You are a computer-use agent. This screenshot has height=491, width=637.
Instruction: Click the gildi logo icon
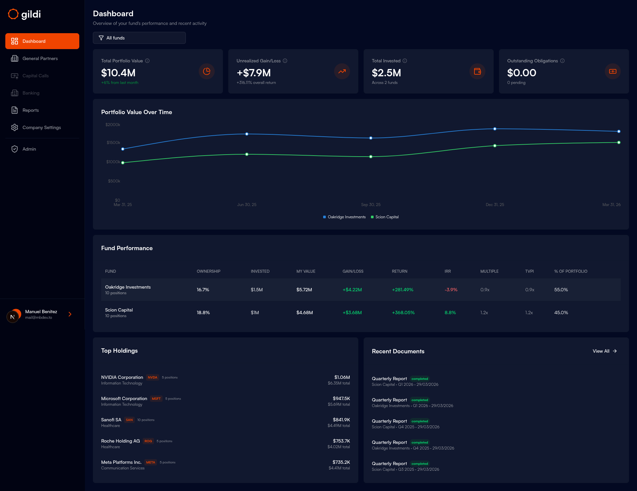tap(13, 14)
